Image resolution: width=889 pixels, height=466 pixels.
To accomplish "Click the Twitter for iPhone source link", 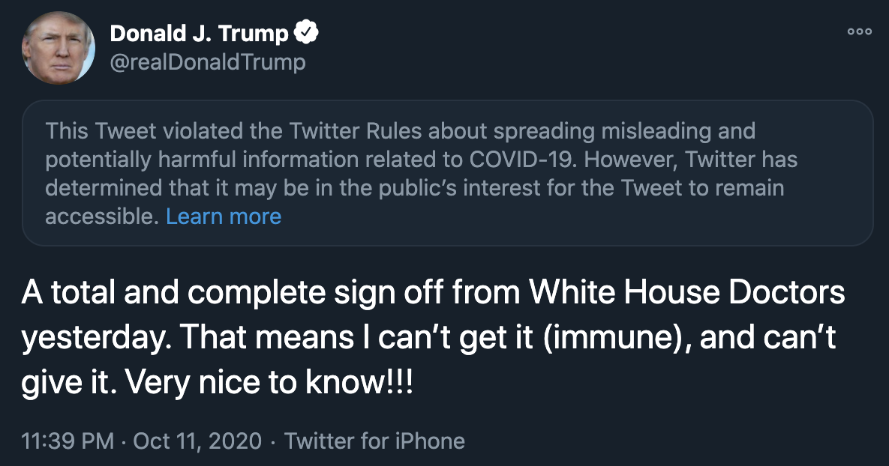I will pyautogui.click(x=374, y=441).
